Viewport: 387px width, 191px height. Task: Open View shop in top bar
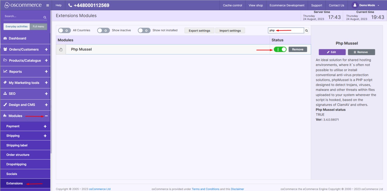coord(256,5)
